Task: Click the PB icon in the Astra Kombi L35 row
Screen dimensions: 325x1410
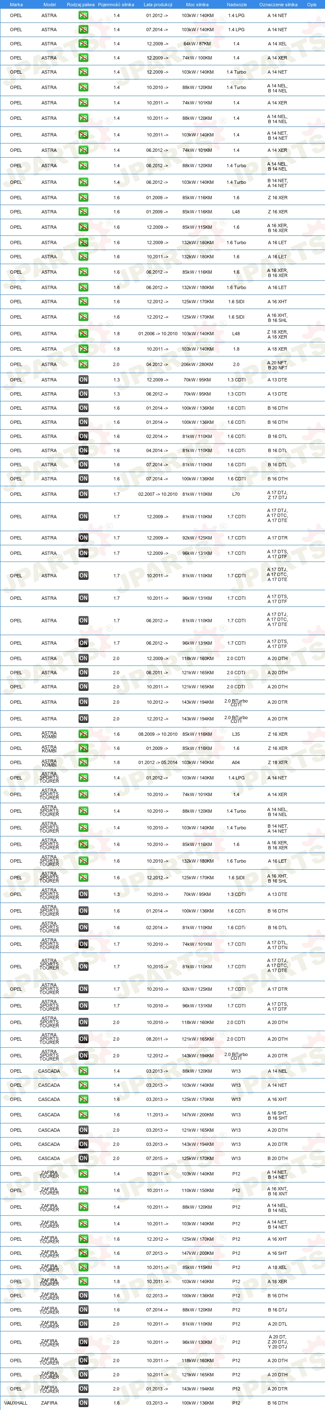Action: (83, 734)
